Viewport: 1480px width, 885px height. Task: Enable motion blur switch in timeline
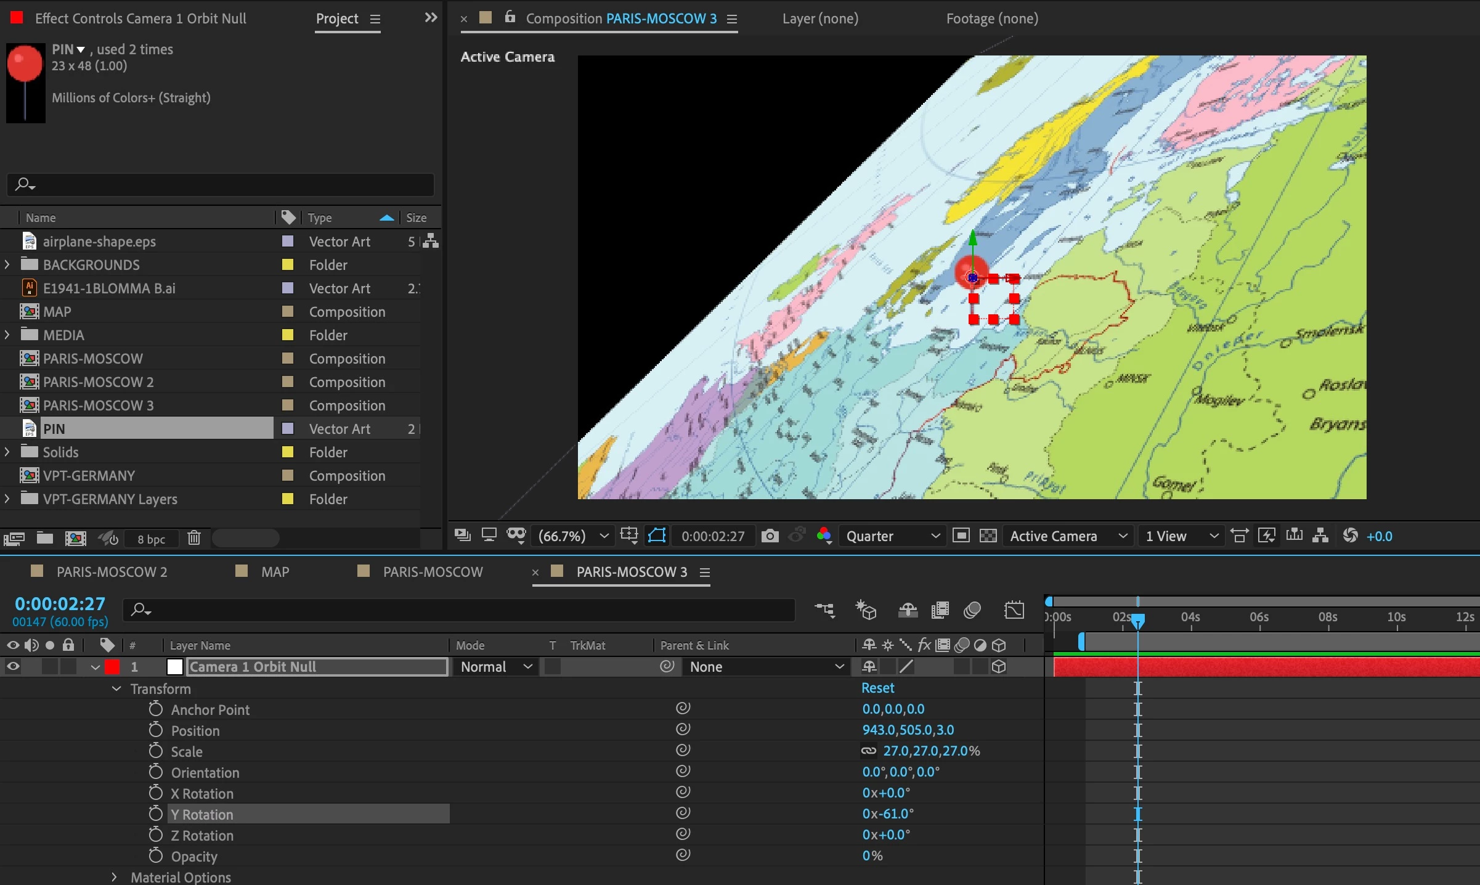pyautogui.click(x=972, y=610)
